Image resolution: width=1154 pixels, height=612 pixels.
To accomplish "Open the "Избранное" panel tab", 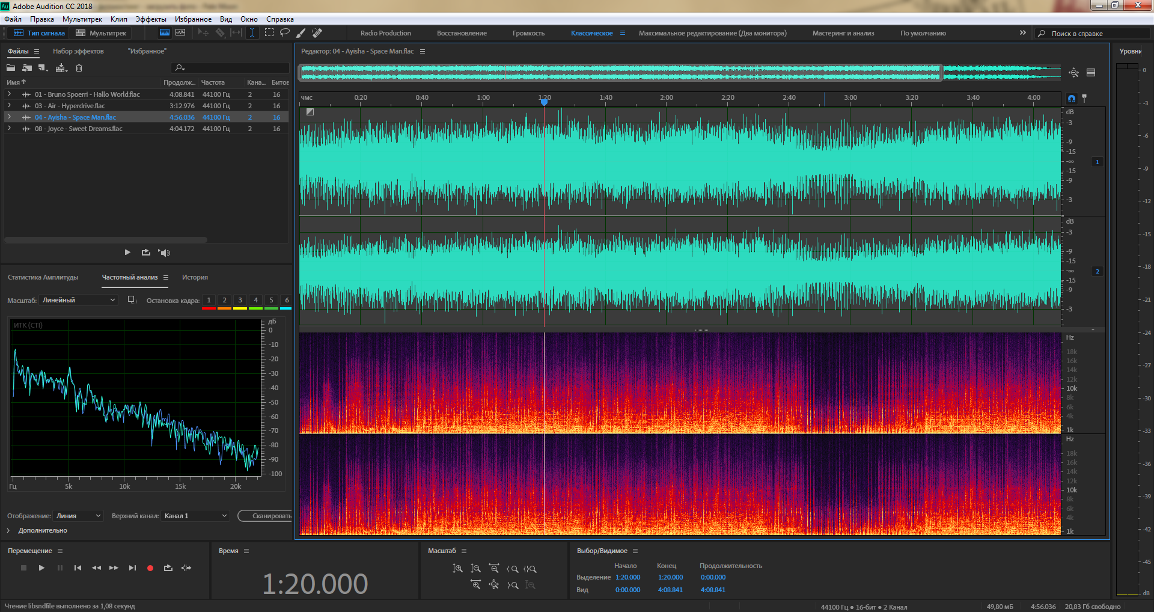I will (147, 51).
